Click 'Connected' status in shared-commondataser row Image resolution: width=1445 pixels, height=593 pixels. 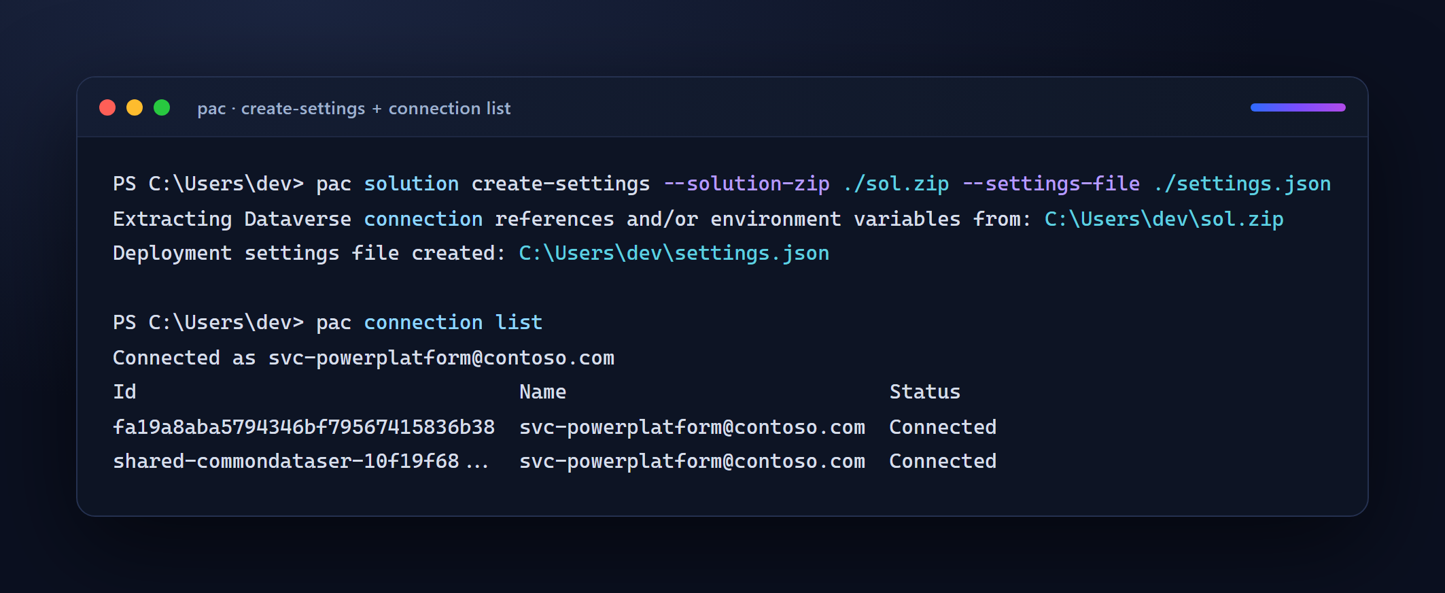(x=943, y=461)
